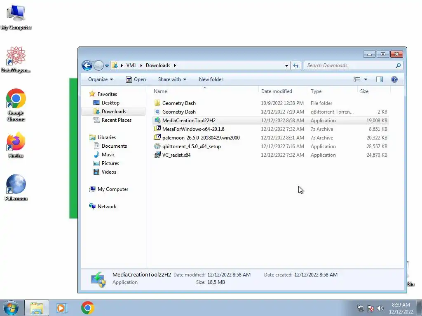Click Date created value in details pane
Viewport: 422px width, 316px height.
316,274
